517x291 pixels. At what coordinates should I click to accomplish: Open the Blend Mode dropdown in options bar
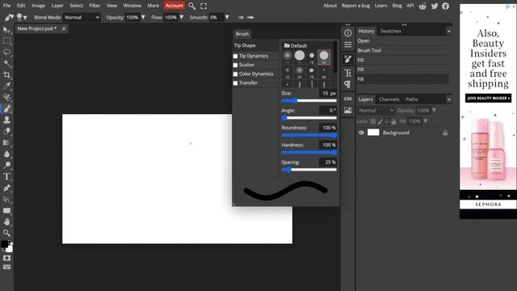pyautogui.click(x=82, y=17)
